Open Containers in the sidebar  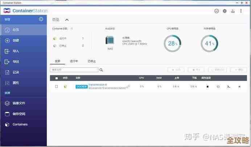[x=24, y=124]
